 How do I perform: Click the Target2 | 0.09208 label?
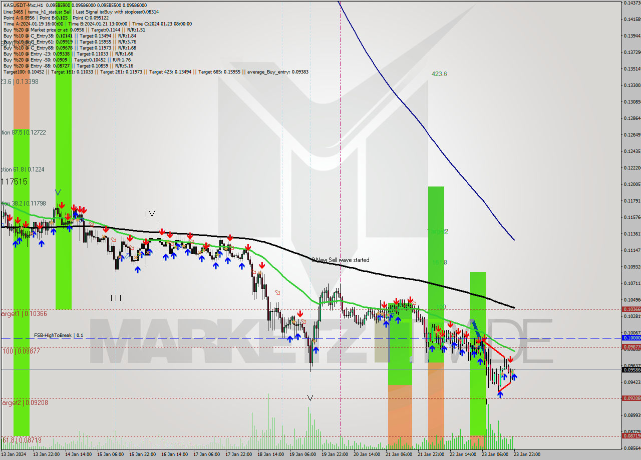(24, 402)
